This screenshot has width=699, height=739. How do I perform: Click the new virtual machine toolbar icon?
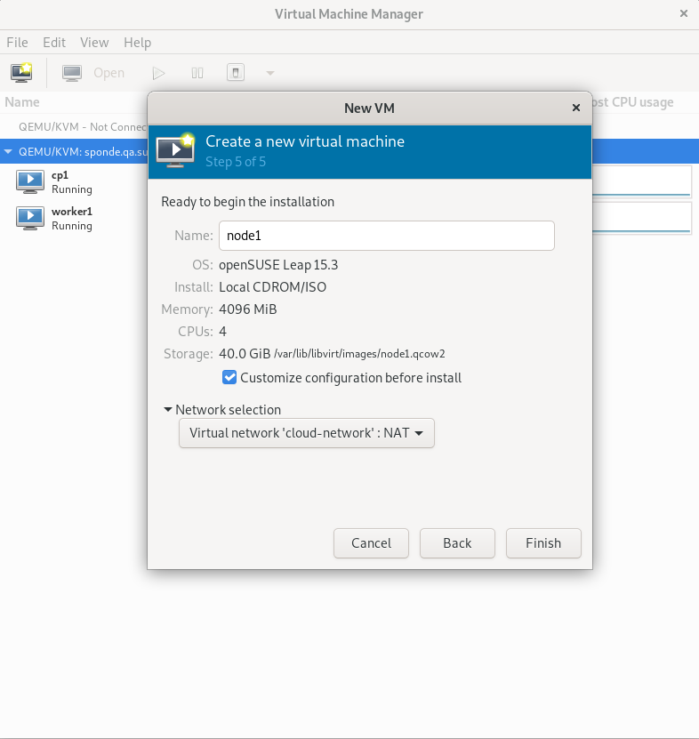point(21,73)
